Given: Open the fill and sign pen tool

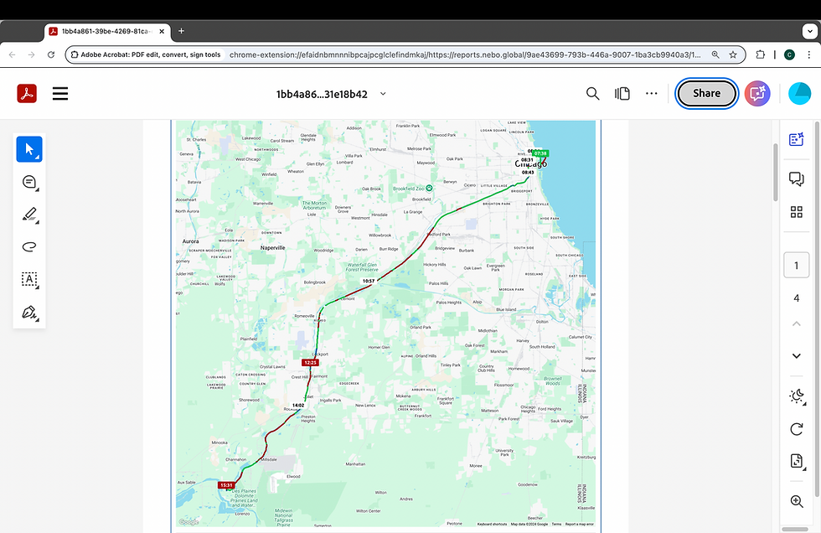Looking at the screenshot, I should [29, 313].
